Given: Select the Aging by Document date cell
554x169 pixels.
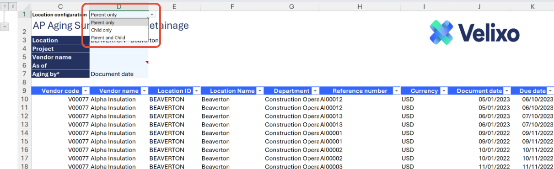Looking at the screenshot, I should click(119, 74).
